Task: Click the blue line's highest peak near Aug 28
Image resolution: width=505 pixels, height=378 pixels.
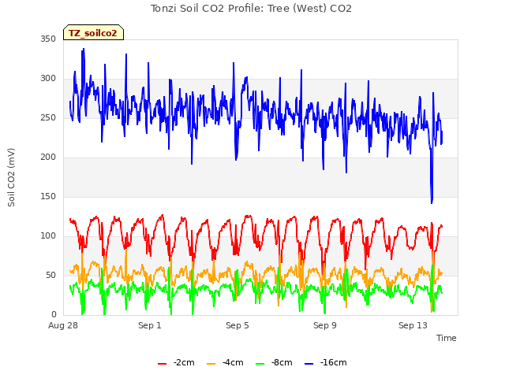Action: 84,50
